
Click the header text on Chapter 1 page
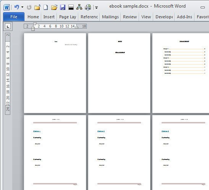click(56, 119)
